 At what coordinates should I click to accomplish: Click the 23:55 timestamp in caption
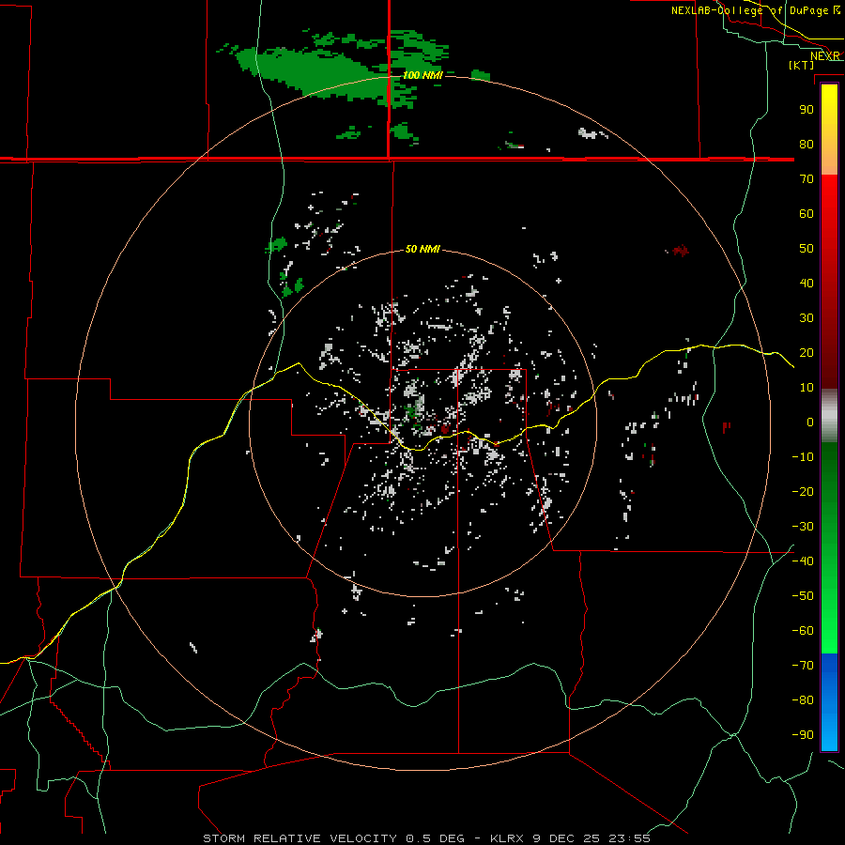[629, 838]
